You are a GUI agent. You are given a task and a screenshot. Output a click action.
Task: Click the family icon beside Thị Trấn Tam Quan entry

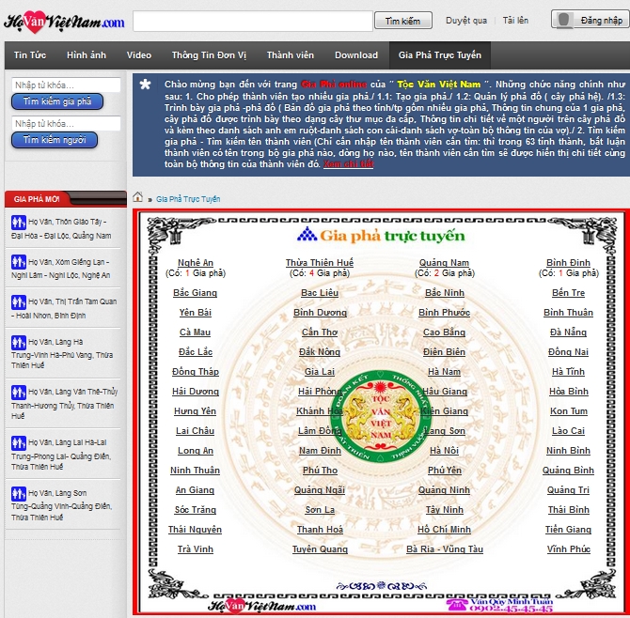click(17, 309)
